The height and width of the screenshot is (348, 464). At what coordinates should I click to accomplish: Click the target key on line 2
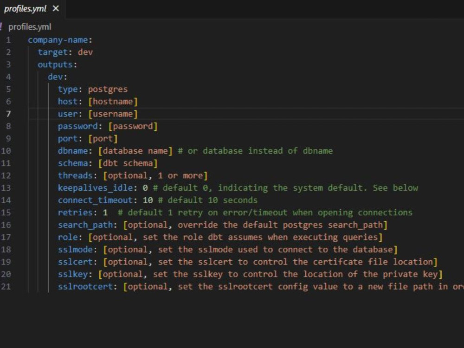53,52
